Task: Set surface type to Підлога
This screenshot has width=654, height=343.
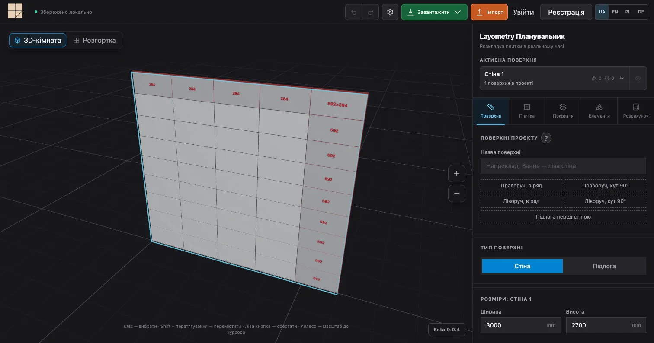Action: (604, 266)
